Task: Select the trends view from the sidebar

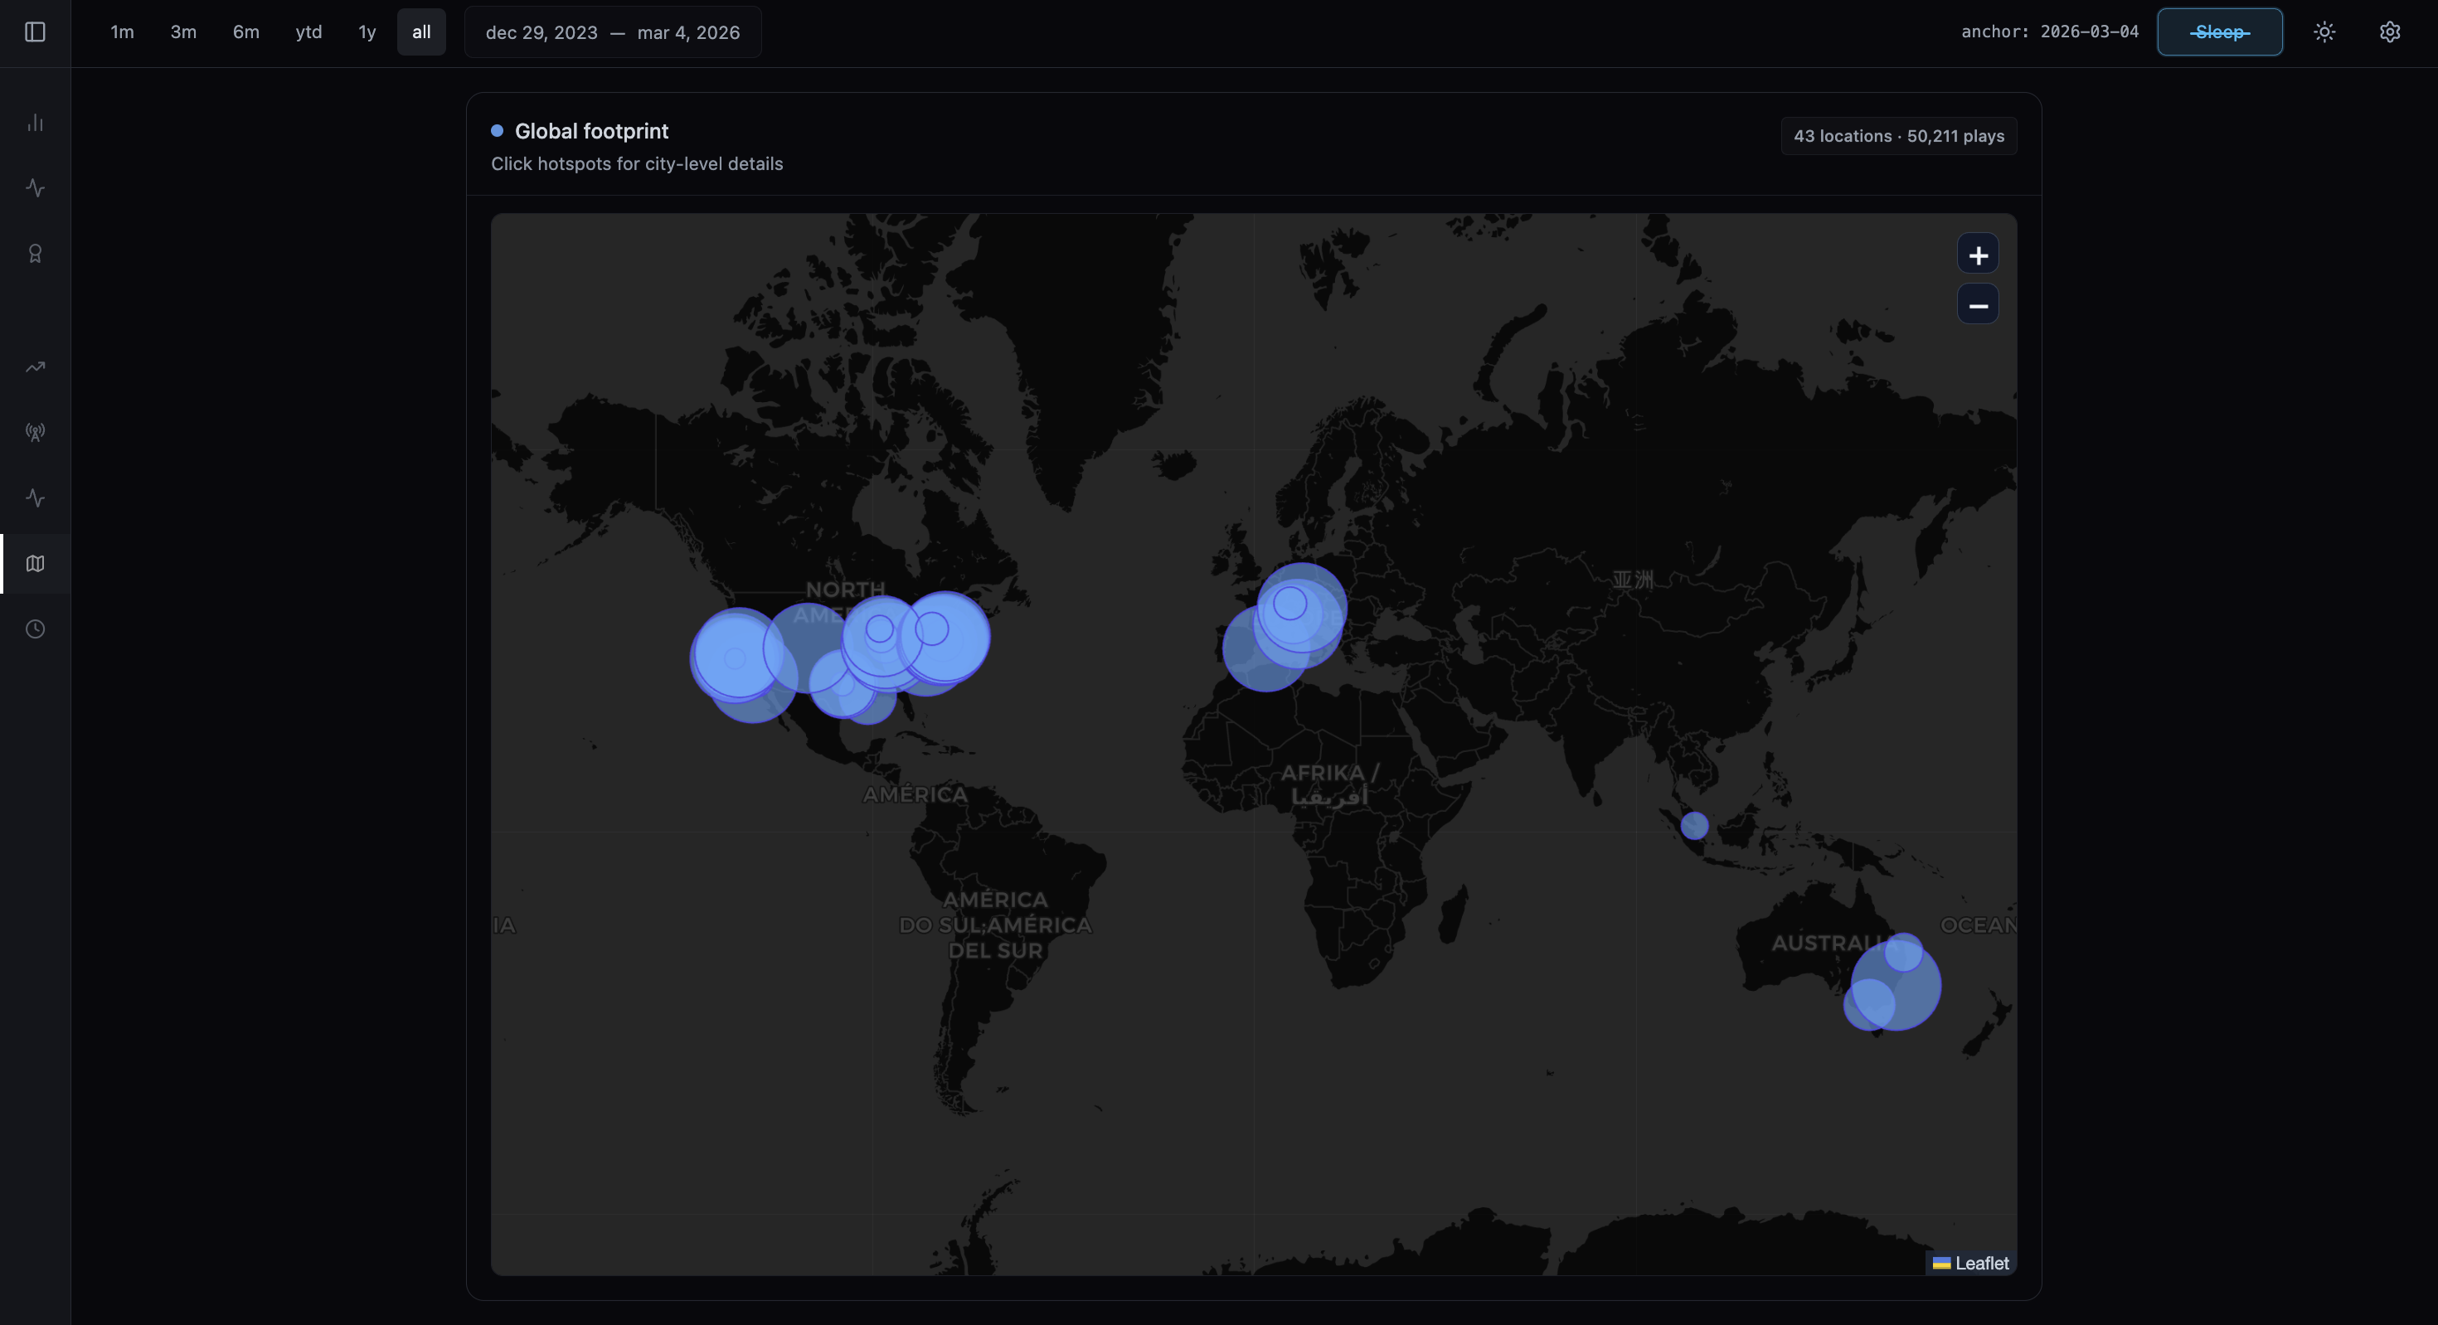Action: click(x=35, y=366)
